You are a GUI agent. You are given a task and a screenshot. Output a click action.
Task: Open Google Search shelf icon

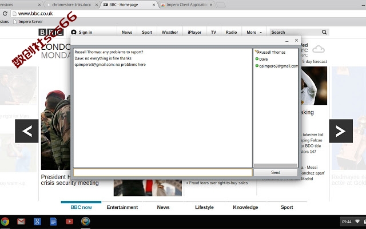[x=37, y=222]
